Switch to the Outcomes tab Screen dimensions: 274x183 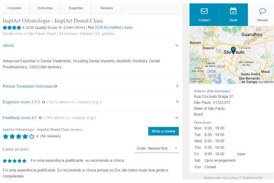tap(45, 8)
